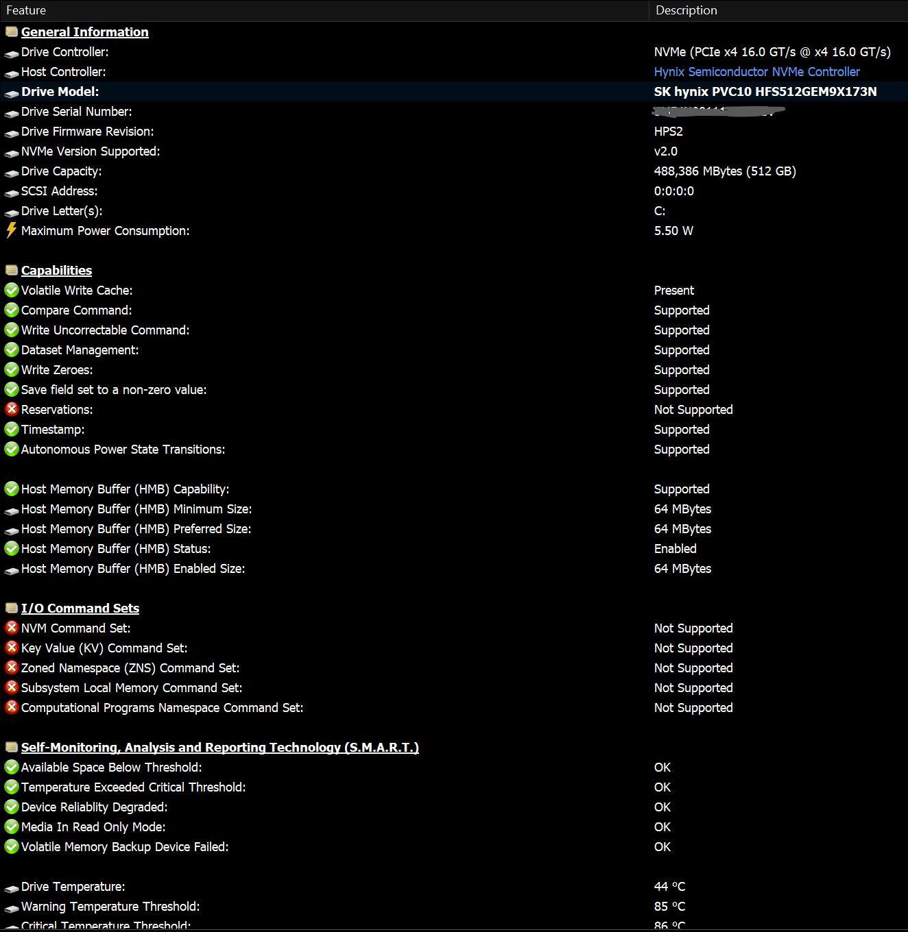Open the Hynix Semiconductor NVMe Controller link
Image resolution: width=908 pixels, height=932 pixels.
(x=756, y=71)
